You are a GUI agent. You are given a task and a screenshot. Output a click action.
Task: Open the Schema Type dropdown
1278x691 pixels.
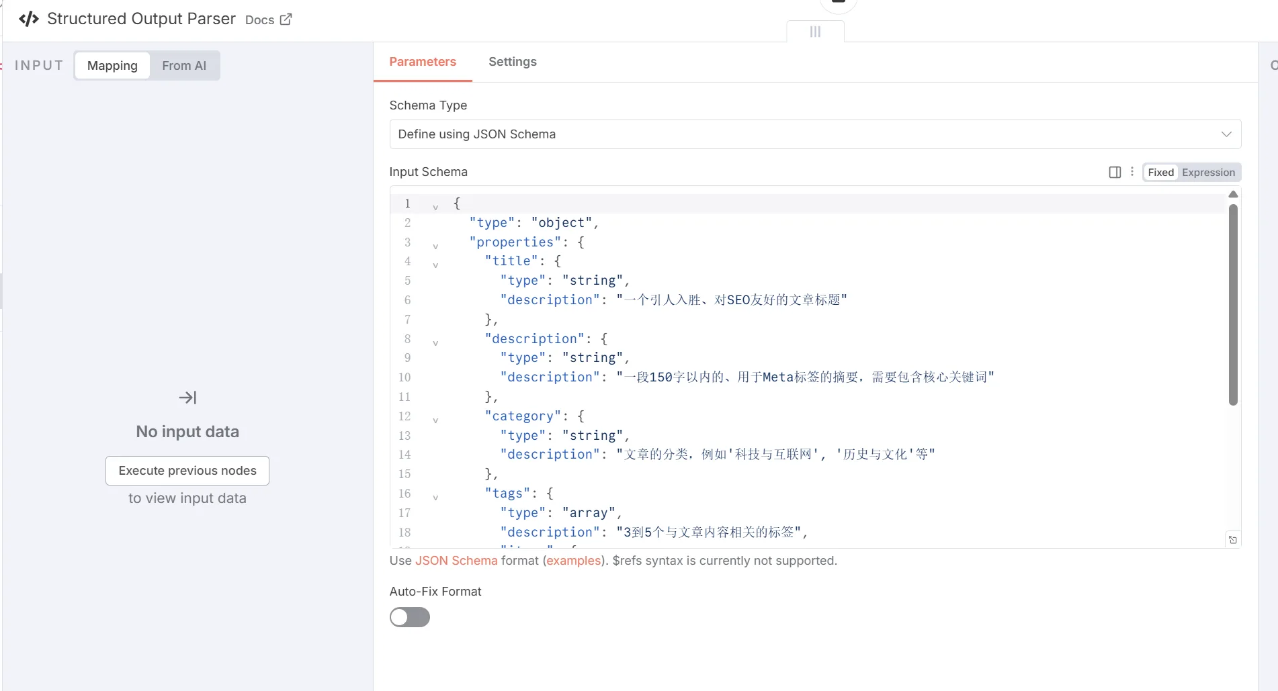815,134
